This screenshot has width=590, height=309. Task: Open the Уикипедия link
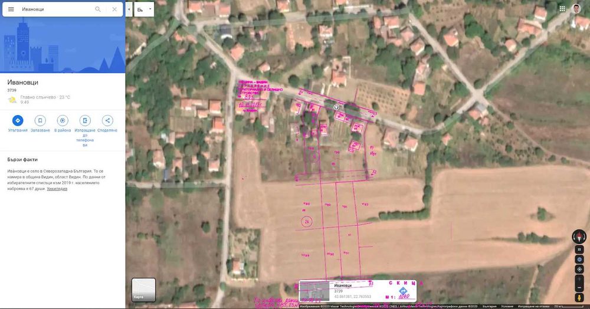57,189
